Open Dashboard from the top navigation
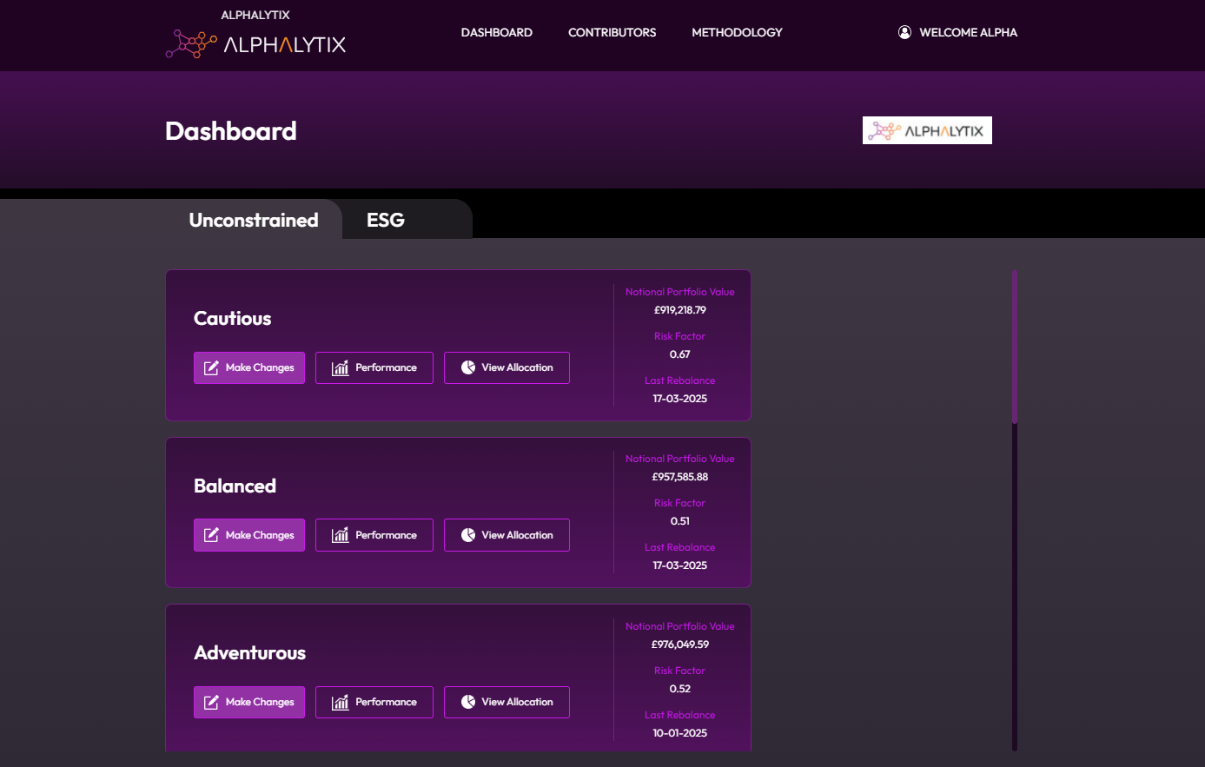This screenshot has width=1205, height=767. (496, 32)
